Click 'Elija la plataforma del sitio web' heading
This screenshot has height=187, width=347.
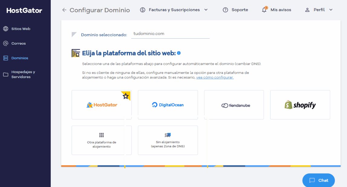pos(129,53)
